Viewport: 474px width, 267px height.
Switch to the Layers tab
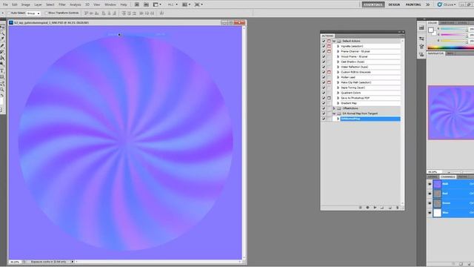point(433,177)
